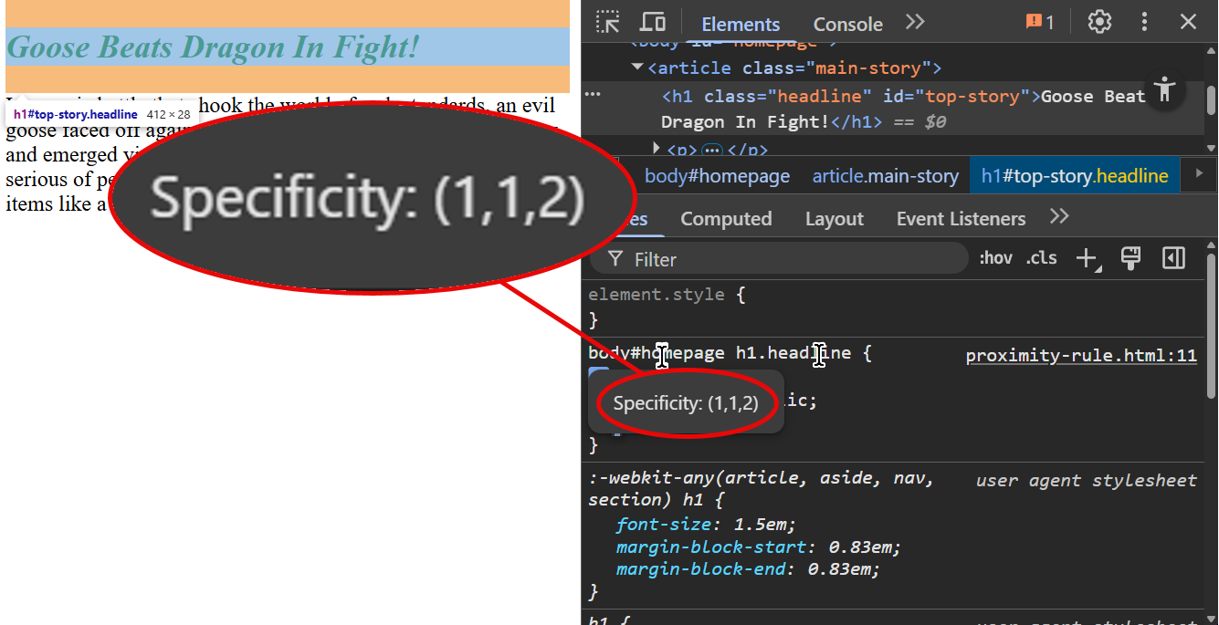Toggle the device toolbar emulator
Image resolution: width=1219 pixels, height=625 pixels.
tap(650, 22)
